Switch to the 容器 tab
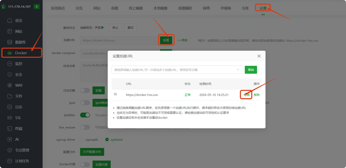Viewport: 346px width, 168px height. [115, 8]
